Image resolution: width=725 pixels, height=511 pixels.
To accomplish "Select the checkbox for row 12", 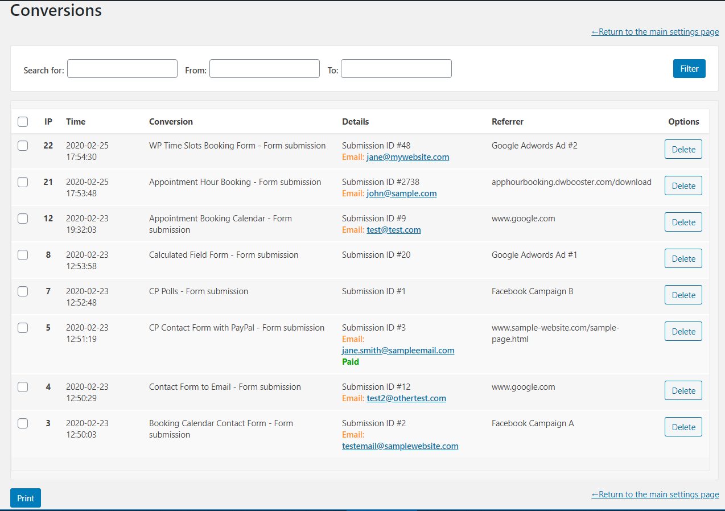I will coord(23,219).
